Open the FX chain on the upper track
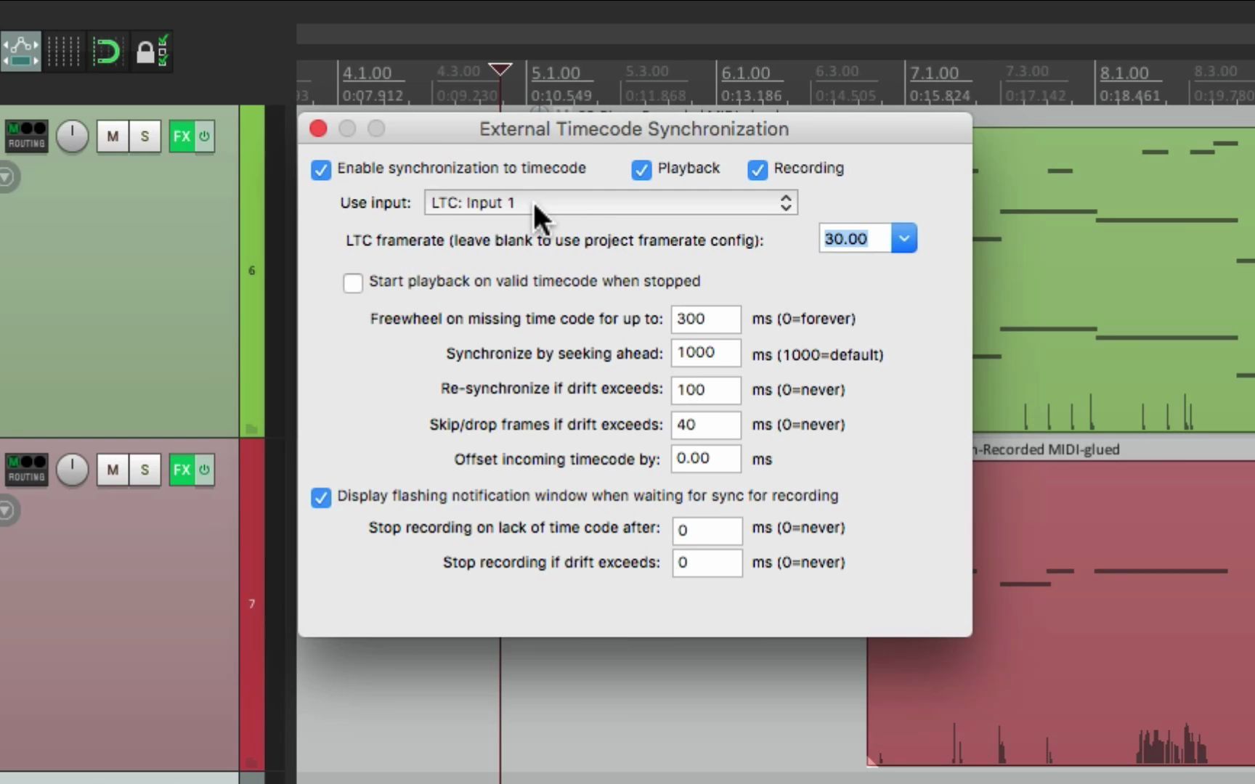Screen dimensions: 1255x784 (182, 136)
